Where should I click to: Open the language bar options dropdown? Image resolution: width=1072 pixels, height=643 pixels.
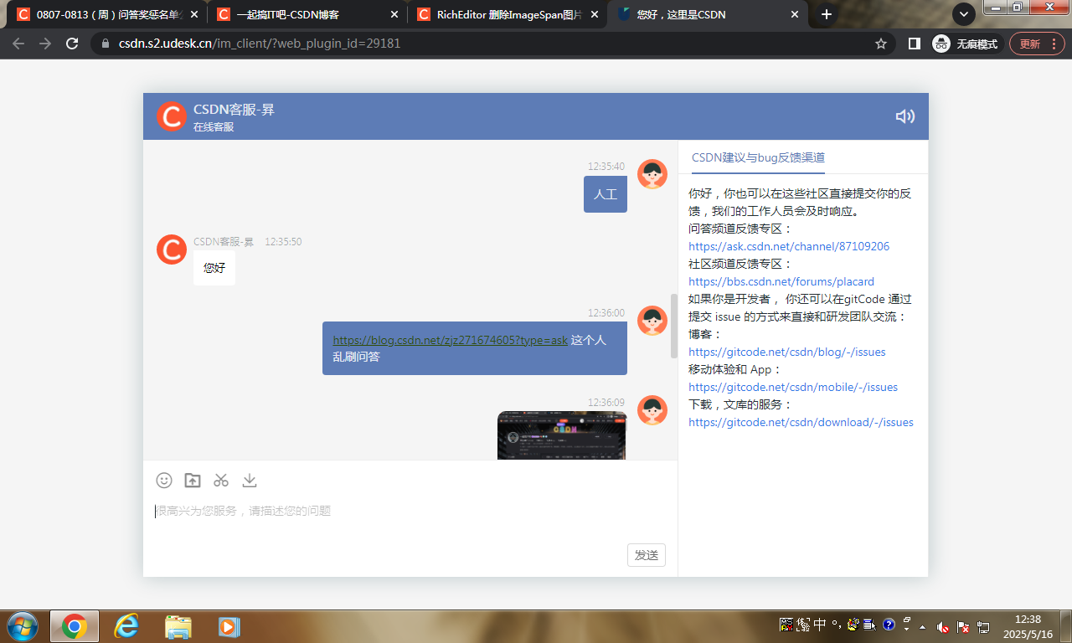coord(906,629)
